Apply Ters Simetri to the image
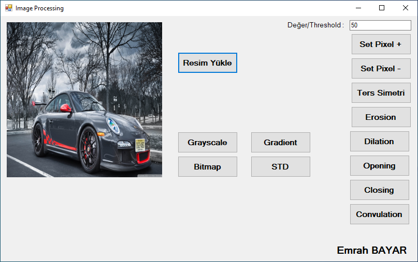 click(381, 93)
